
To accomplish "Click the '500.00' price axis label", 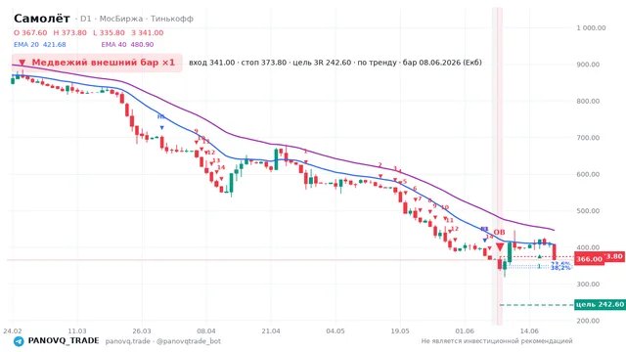I will (x=588, y=211).
